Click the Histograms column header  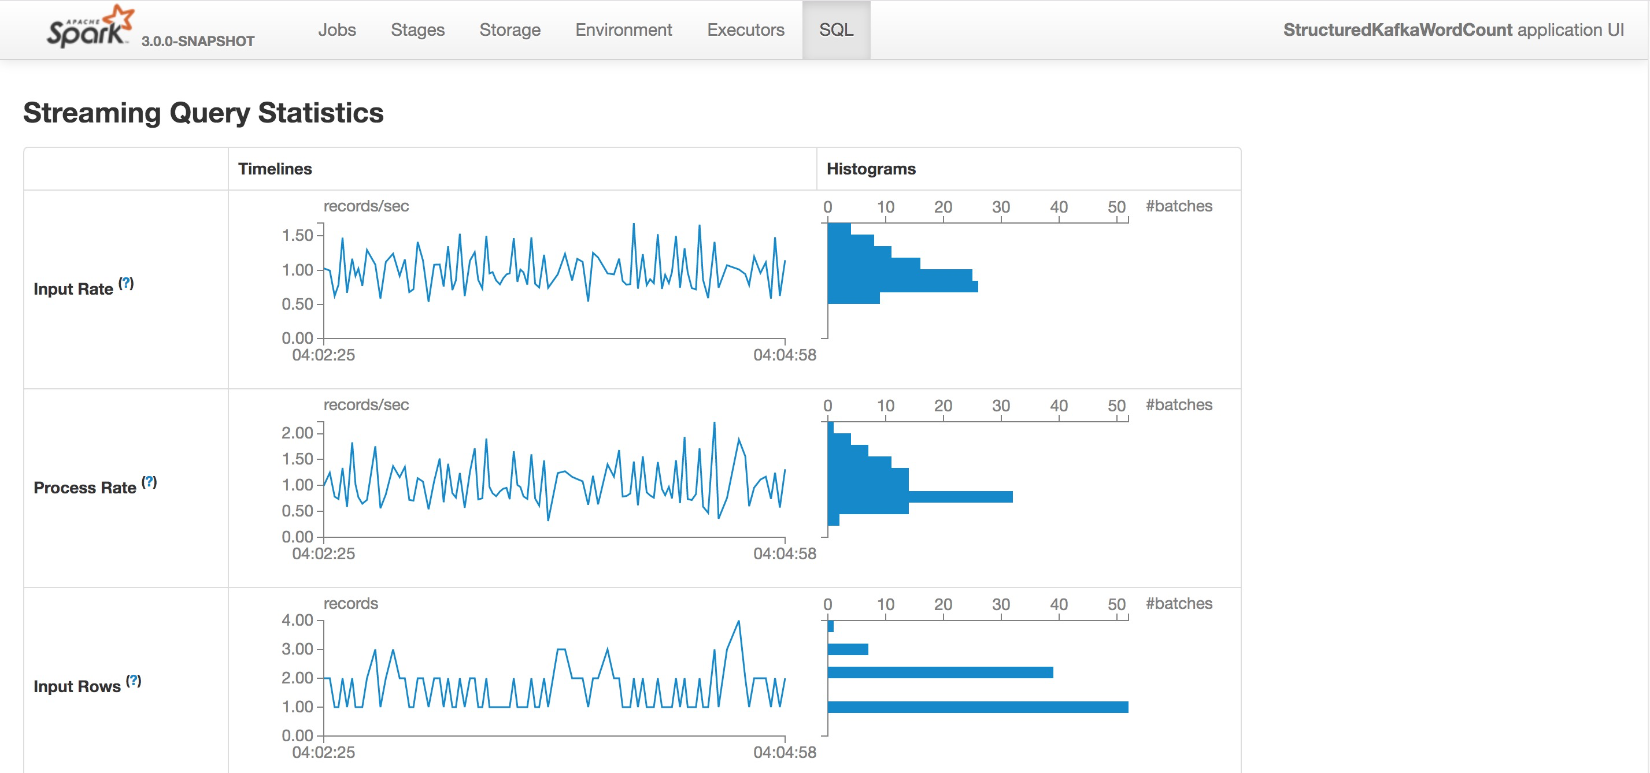click(871, 169)
